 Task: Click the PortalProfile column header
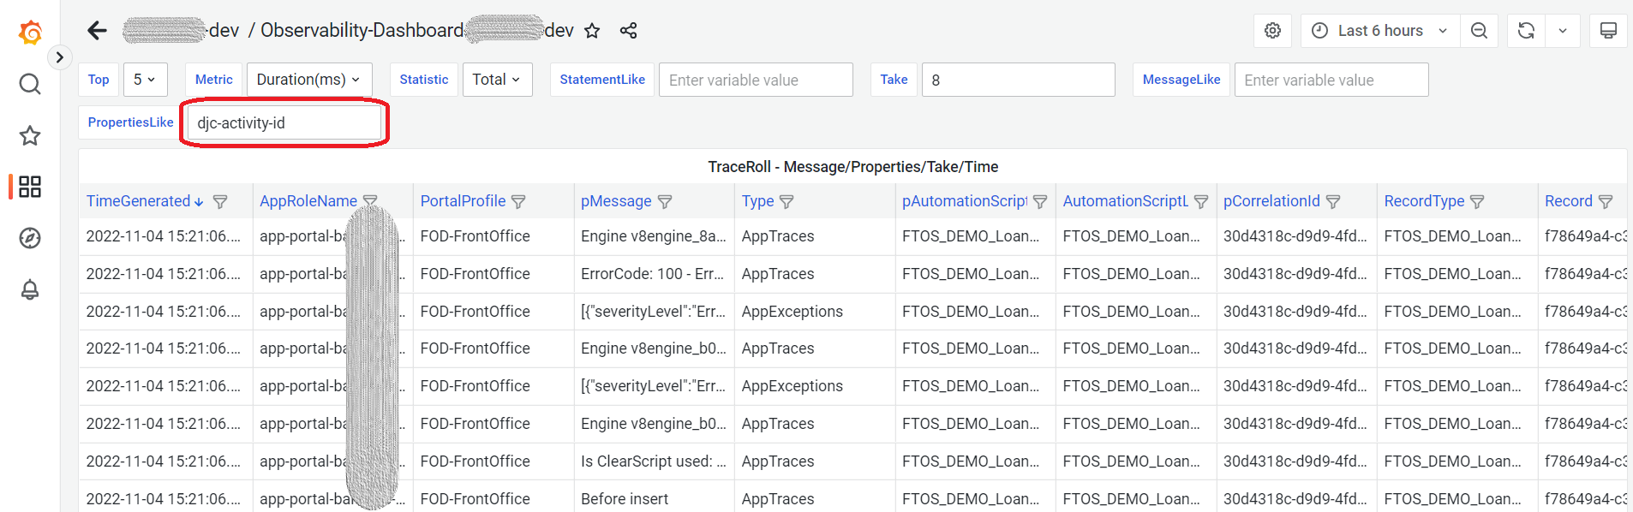tap(463, 201)
